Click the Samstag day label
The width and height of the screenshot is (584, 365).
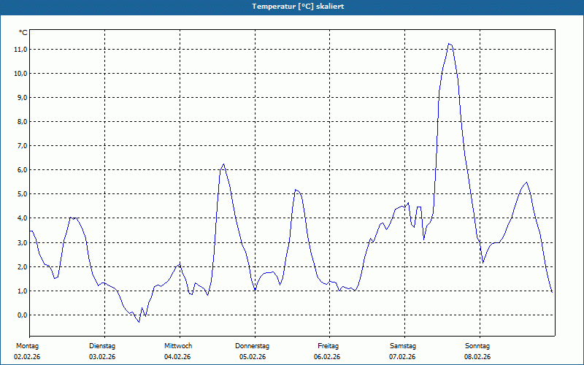click(x=403, y=345)
